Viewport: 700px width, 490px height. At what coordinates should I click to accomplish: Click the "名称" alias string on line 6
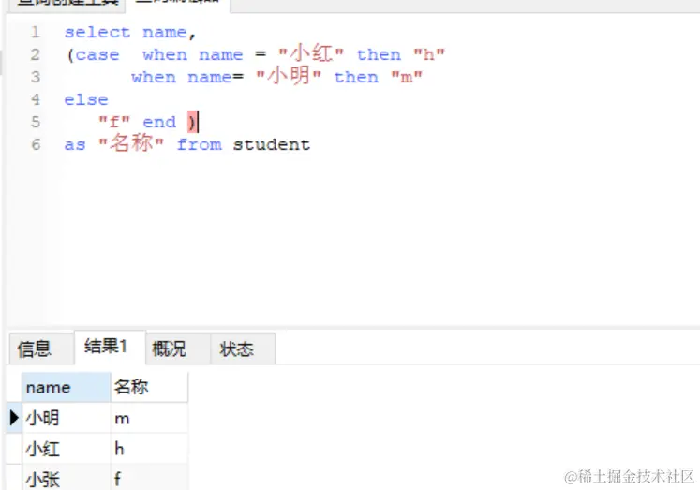tap(131, 143)
